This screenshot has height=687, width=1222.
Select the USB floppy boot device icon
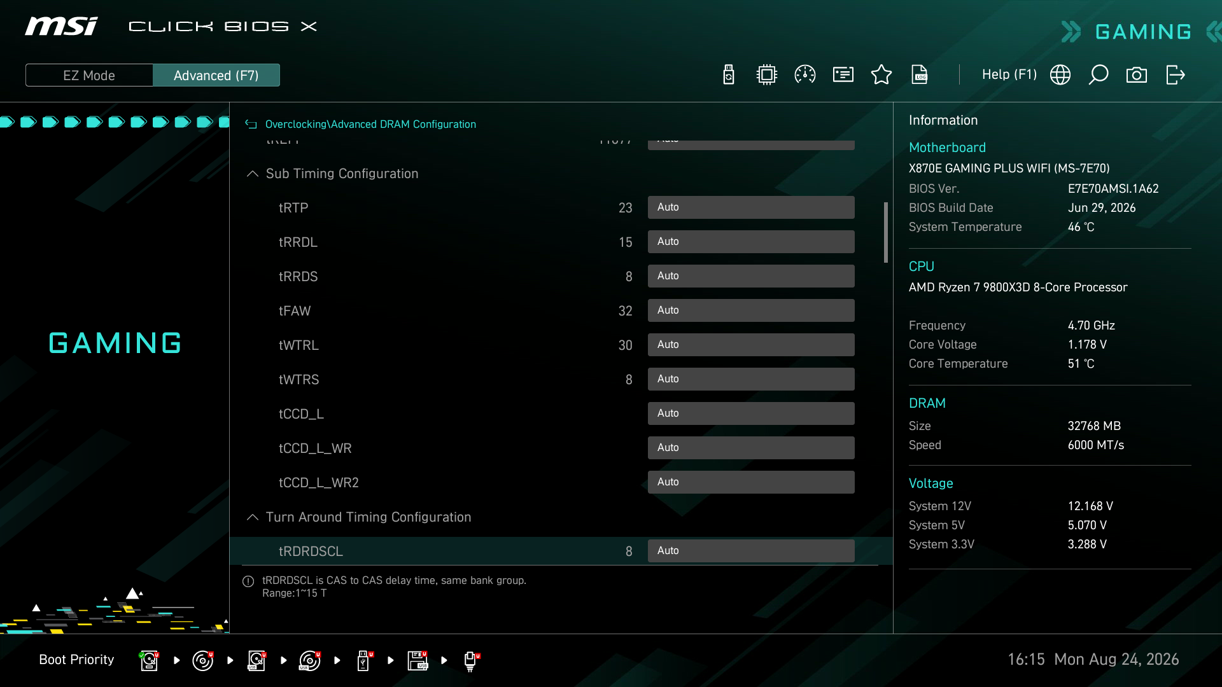418,660
